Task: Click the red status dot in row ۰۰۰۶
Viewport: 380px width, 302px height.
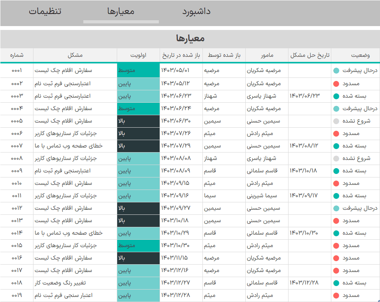Action: click(x=336, y=134)
